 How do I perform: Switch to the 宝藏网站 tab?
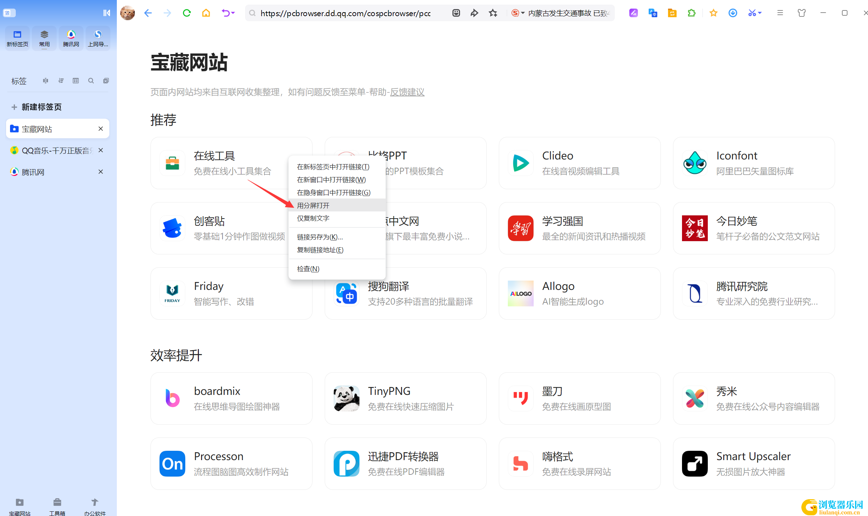point(57,129)
